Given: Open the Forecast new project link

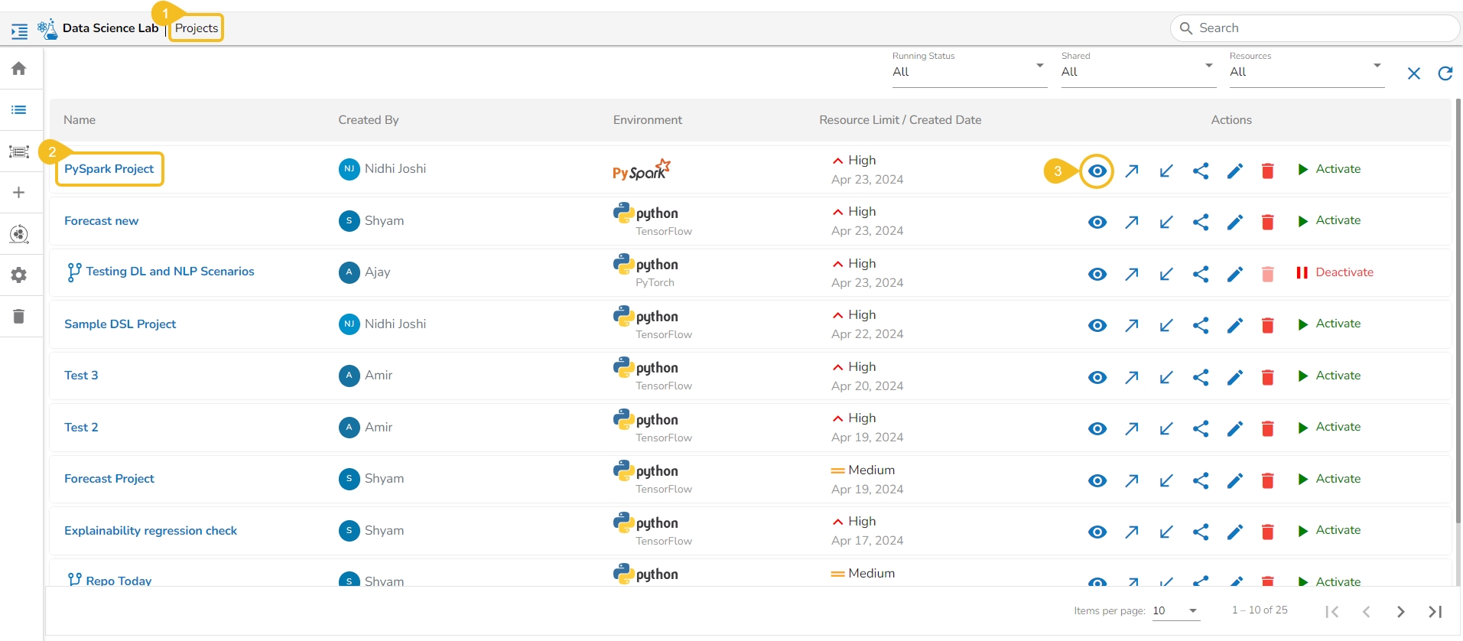Looking at the screenshot, I should (102, 221).
